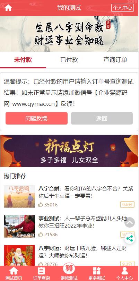Viewport: 139px width, 281px height.
Task: Open the 查询订单 tab
Action: click(115, 60)
